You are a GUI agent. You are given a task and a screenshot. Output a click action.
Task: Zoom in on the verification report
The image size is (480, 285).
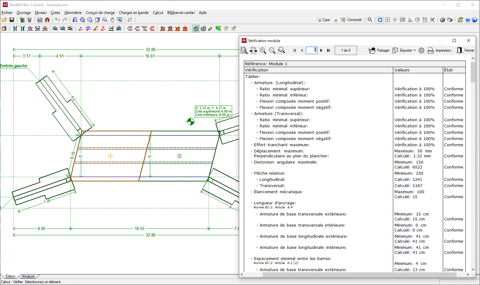click(263, 50)
